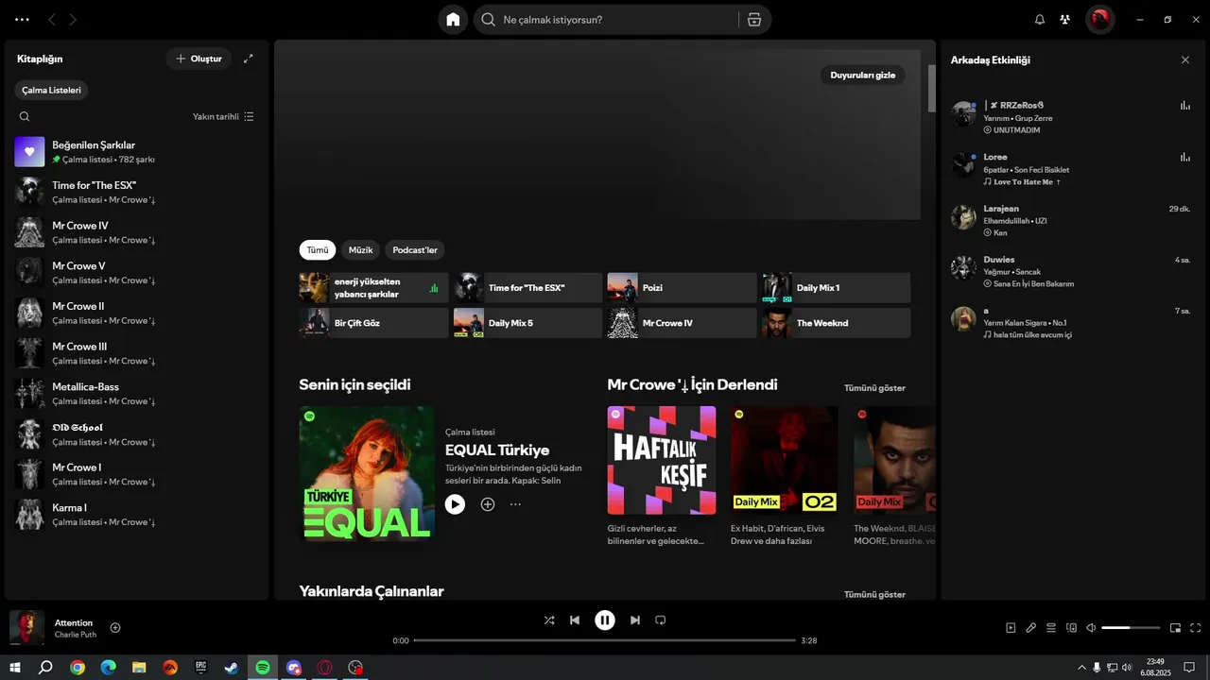Image resolution: width=1210 pixels, height=680 pixels.
Task: Open the three-dot app menu
Action: click(22, 19)
